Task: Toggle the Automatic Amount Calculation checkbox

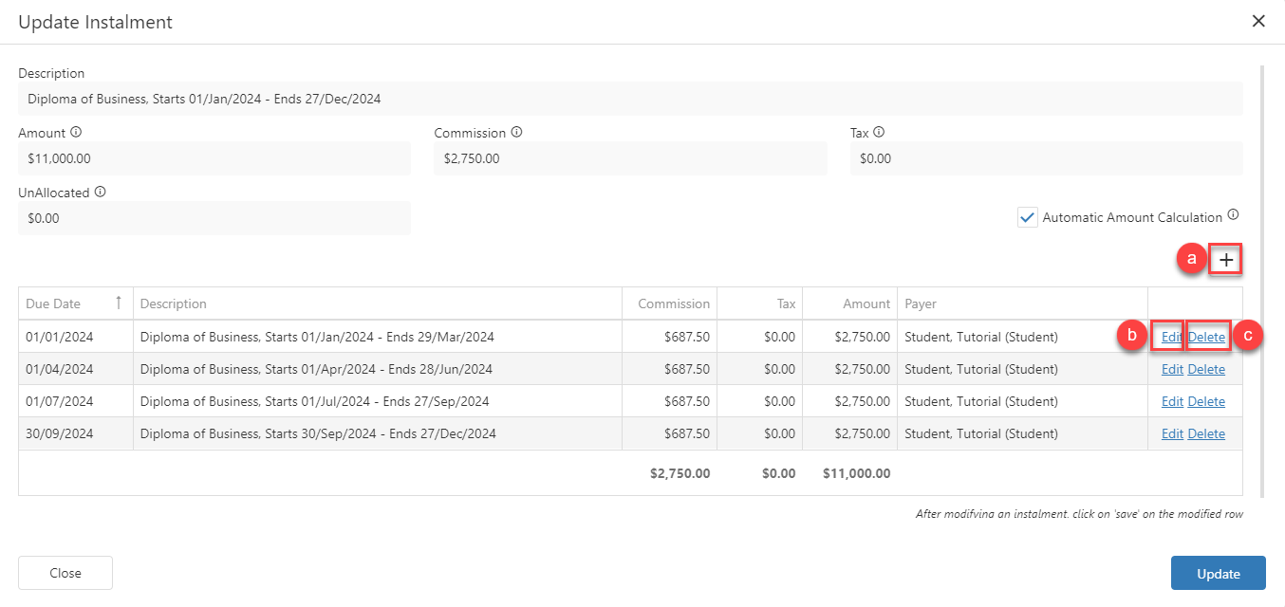Action: [1027, 217]
